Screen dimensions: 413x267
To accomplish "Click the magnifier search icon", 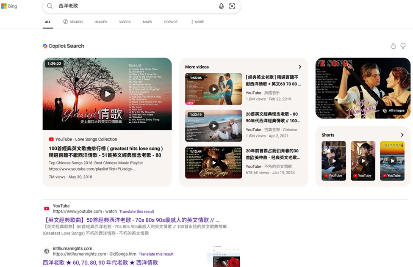I will [x=50, y=6].
